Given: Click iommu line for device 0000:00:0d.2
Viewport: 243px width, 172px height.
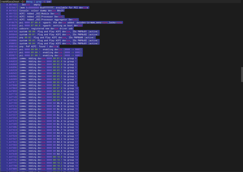Looking at the screenshot, I should click(39, 139).
